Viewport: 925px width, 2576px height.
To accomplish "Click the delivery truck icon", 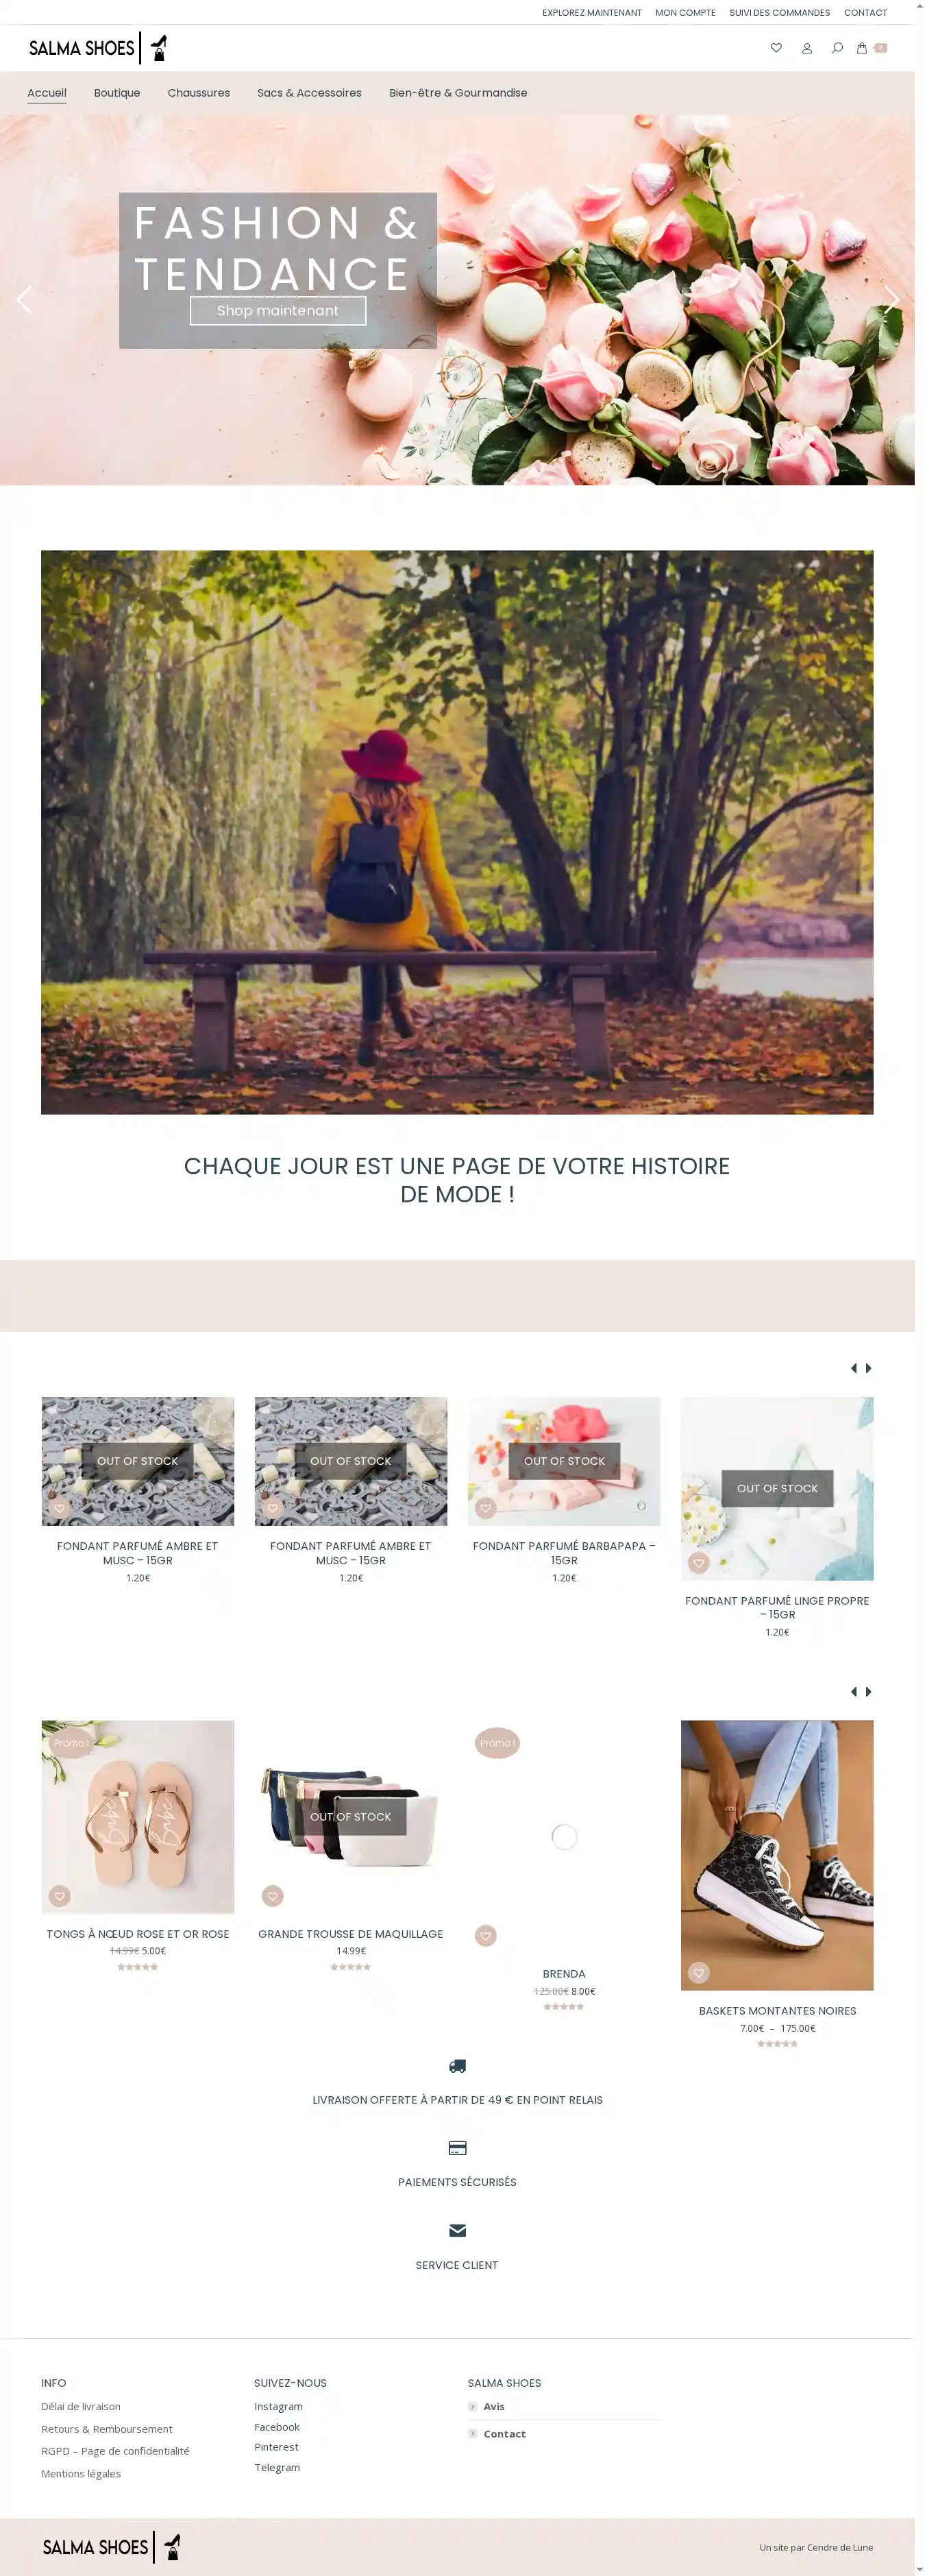I will [x=457, y=2066].
